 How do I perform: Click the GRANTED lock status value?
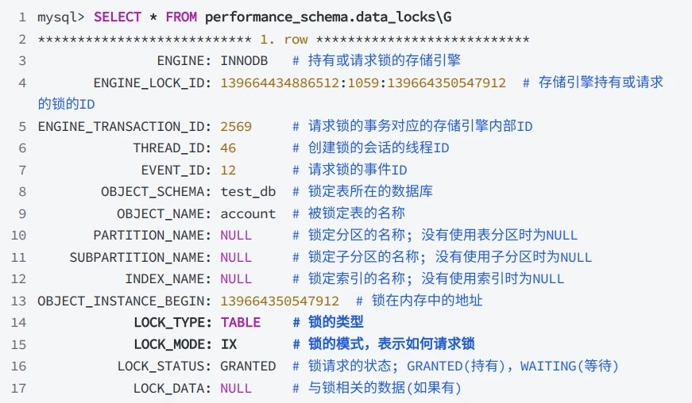[248, 367]
